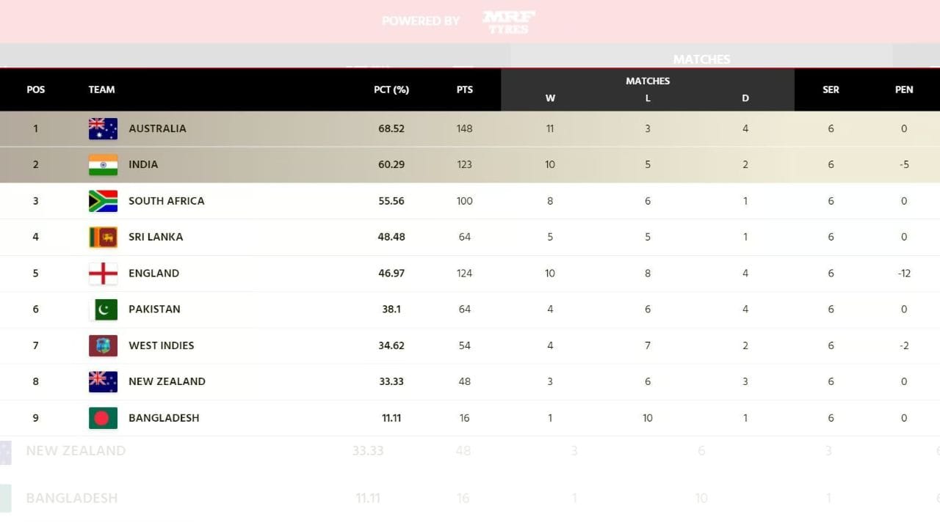Screen dimensions: 940x528
Task: Click the Bangladesh flag icon
Action: [x=103, y=418]
